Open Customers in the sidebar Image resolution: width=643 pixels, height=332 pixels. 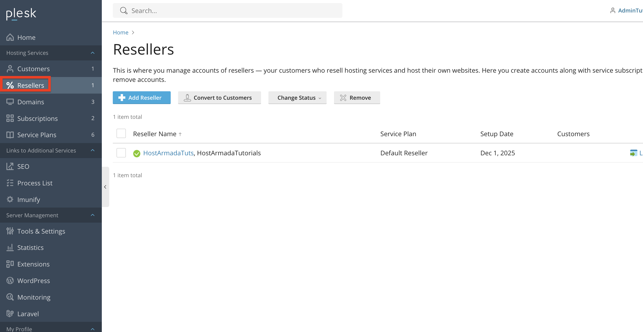tap(51, 69)
